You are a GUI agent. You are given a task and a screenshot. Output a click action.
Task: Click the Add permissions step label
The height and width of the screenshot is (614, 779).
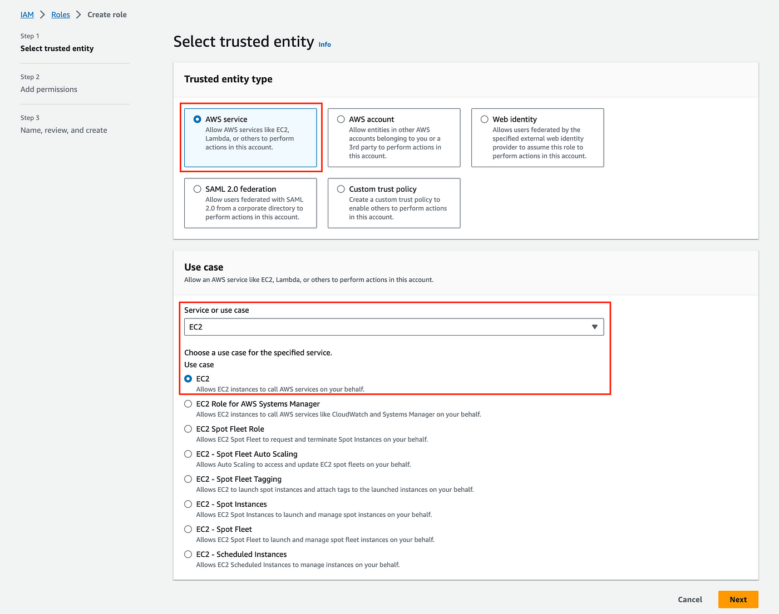49,89
